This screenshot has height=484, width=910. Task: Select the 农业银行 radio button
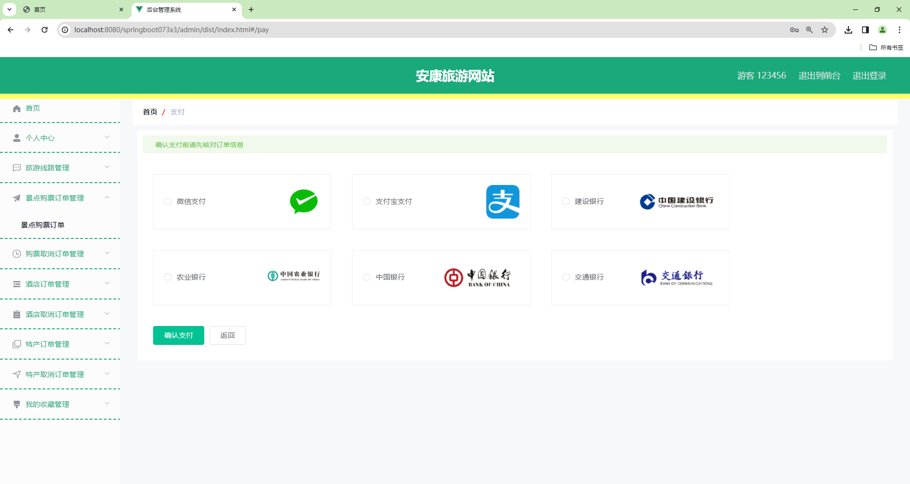[x=168, y=277]
